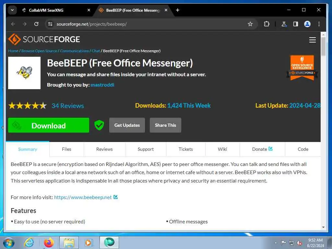The height and width of the screenshot is (249, 332).
Task: Click the 2024-04-28 last update date
Action: point(305,105)
